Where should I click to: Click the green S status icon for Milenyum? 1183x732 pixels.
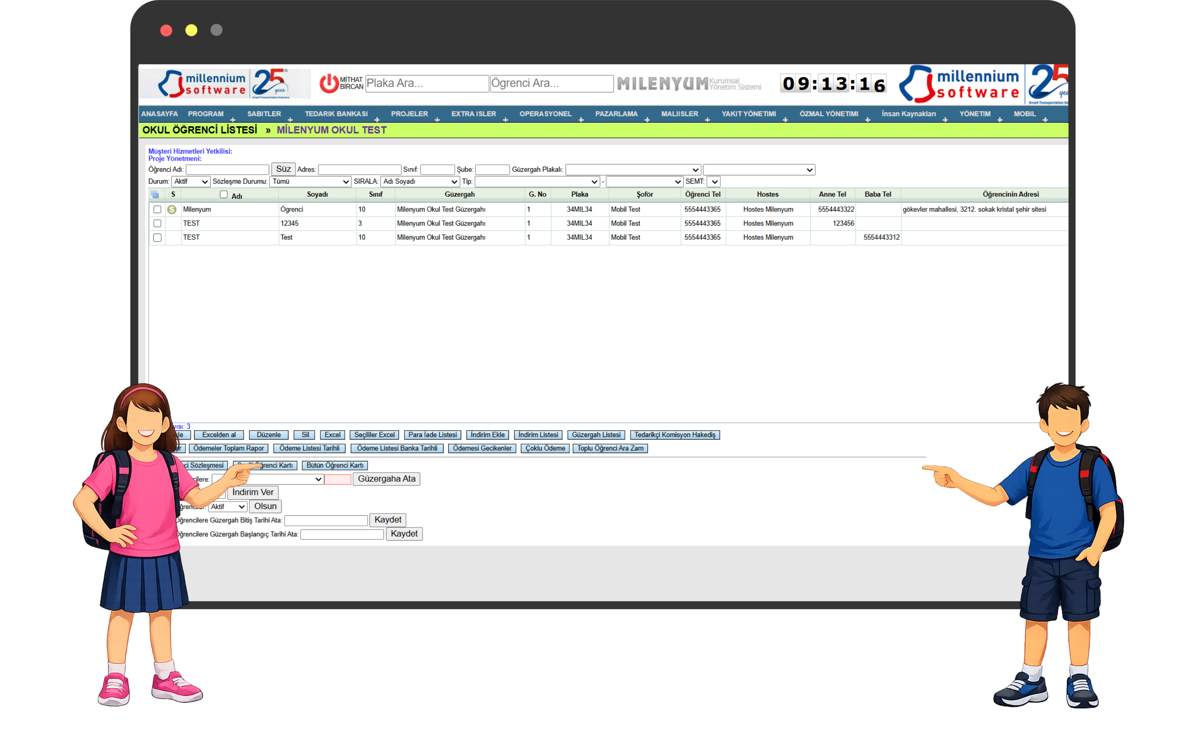(x=171, y=209)
